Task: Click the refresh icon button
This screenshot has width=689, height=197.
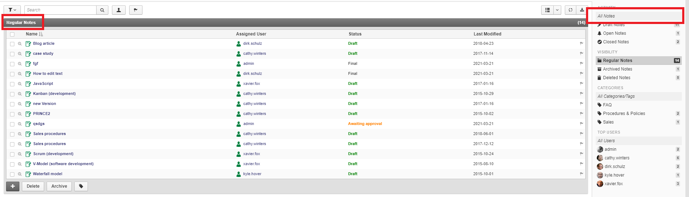Action: pyautogui.click(x=570, y=10)
